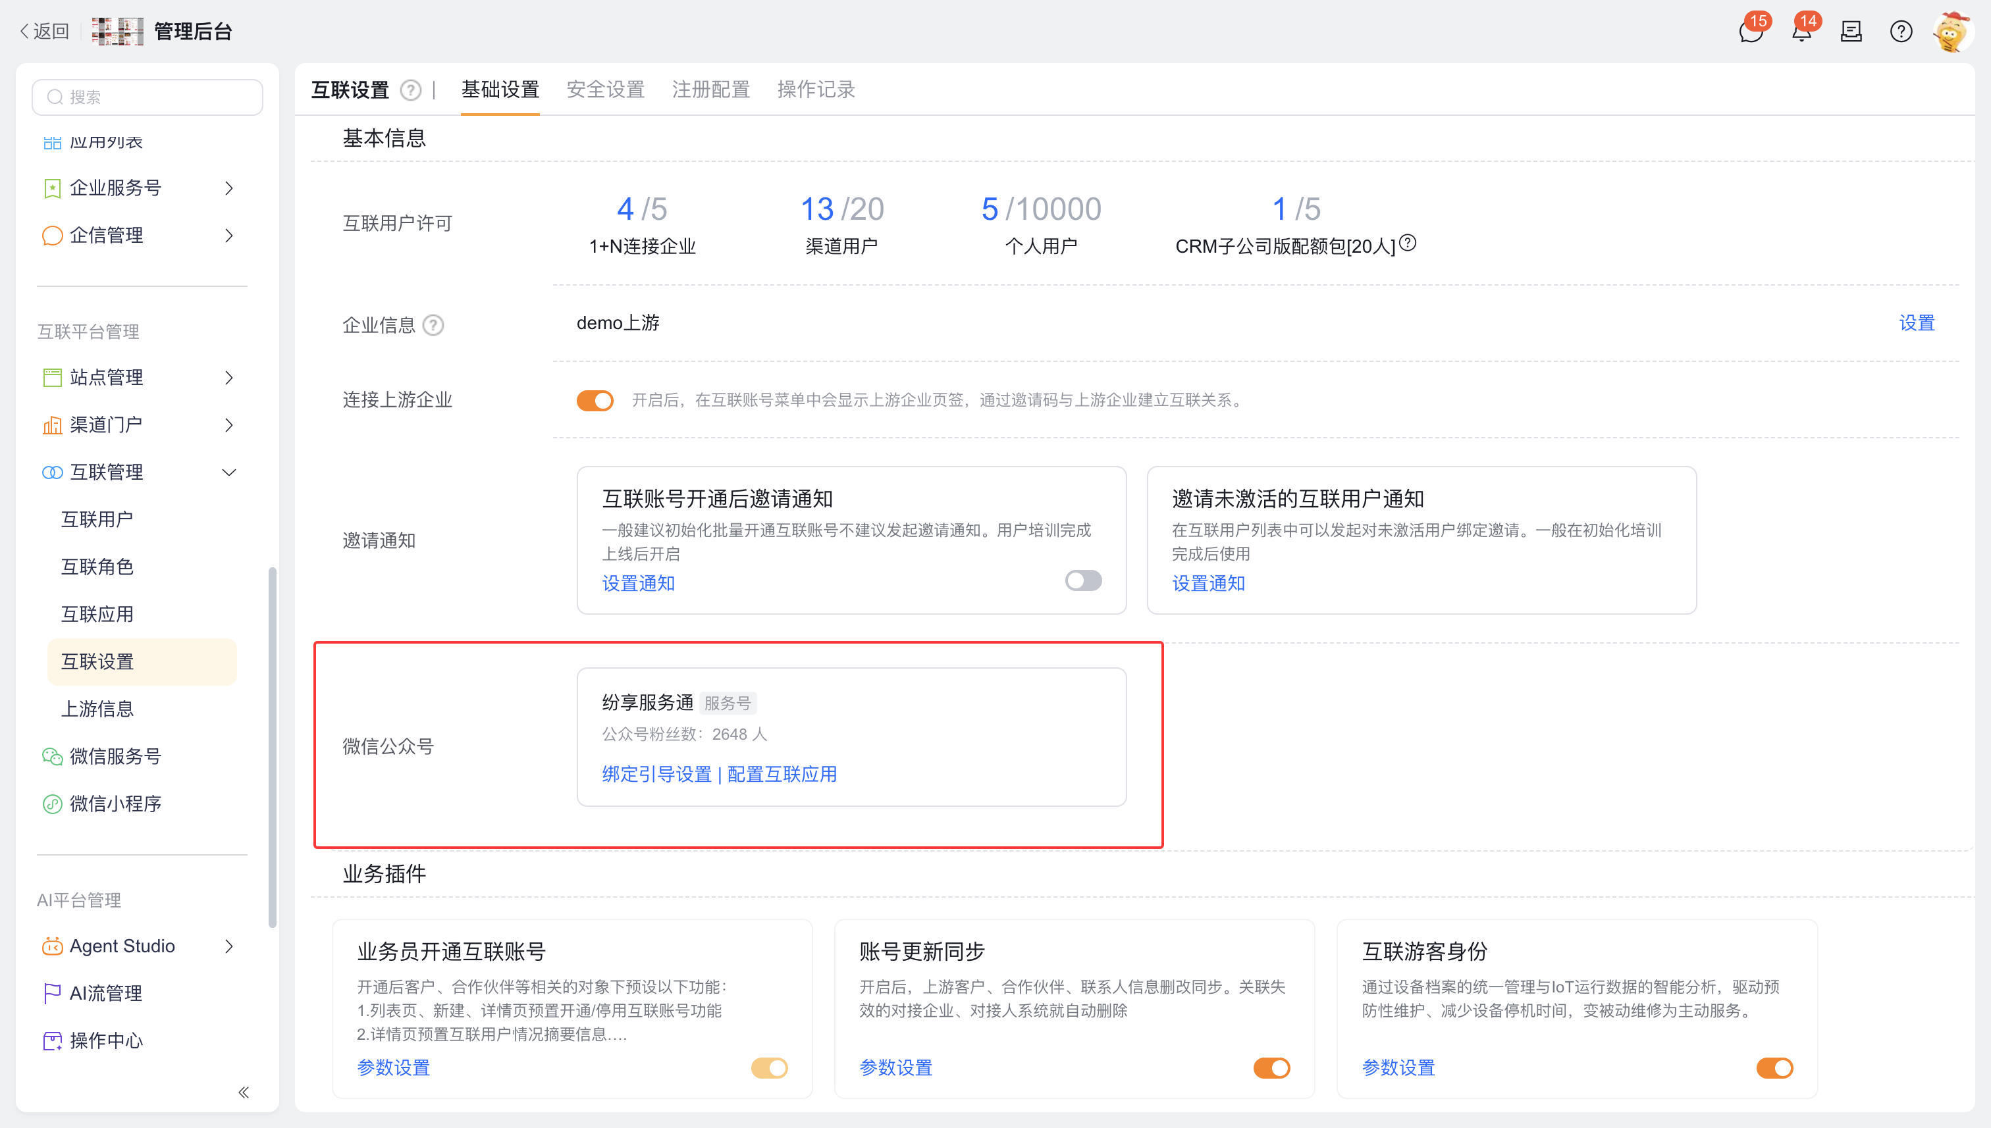Select the 基础设置 tab
The image size is (1991, 1128).
(500, 90)
